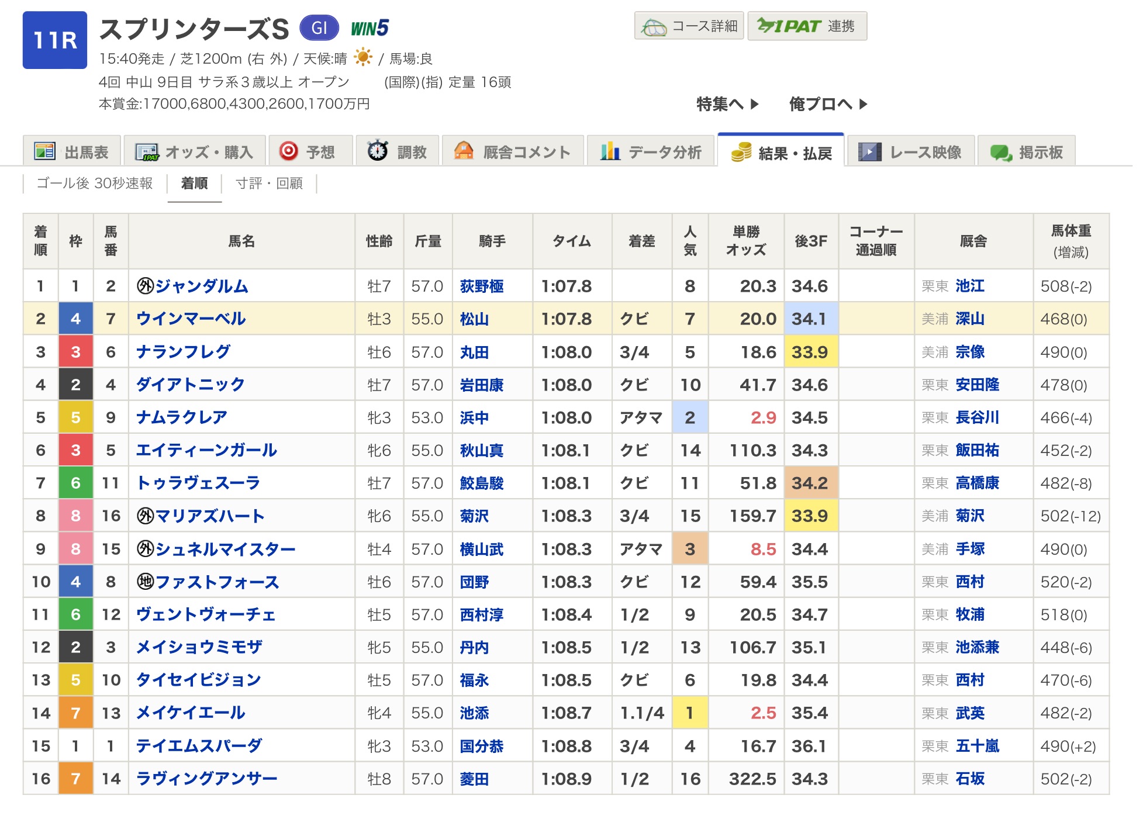Open the 掲示板 tab
The image size is (1143, 819).
coord(1027,152)
